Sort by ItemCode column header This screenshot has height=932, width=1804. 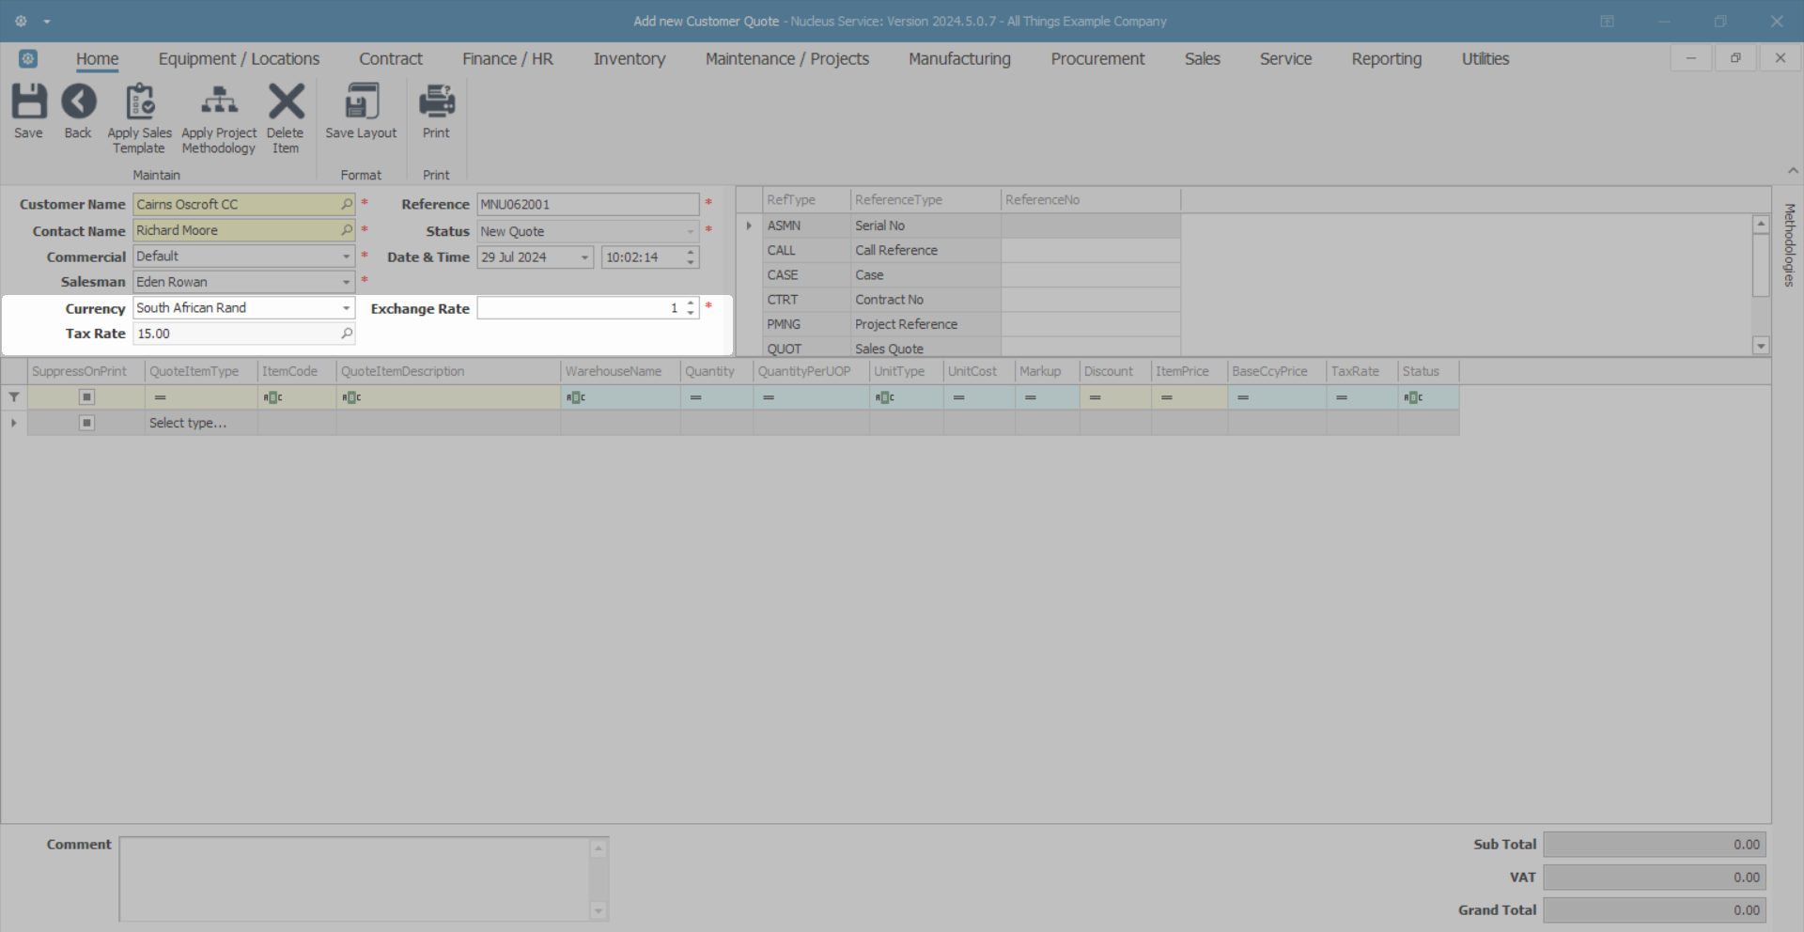(x=297, y=371)
